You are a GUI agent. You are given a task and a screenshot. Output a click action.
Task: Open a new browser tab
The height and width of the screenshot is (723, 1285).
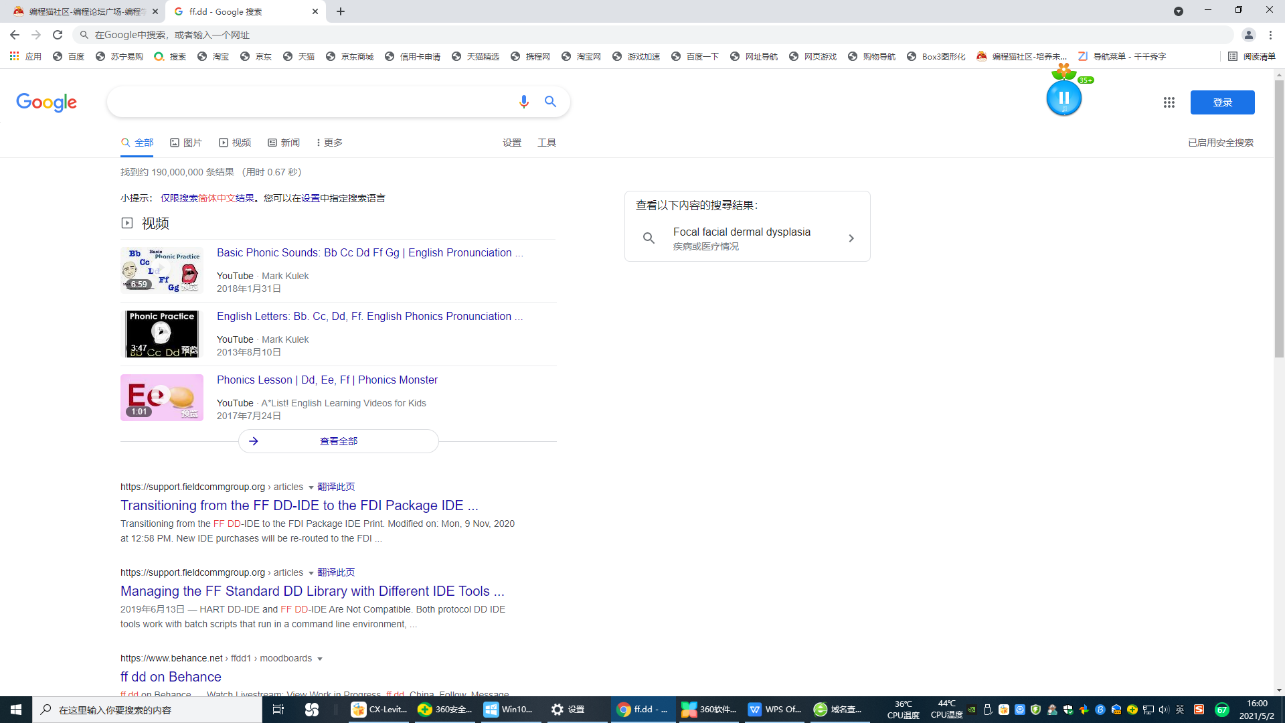341,11
